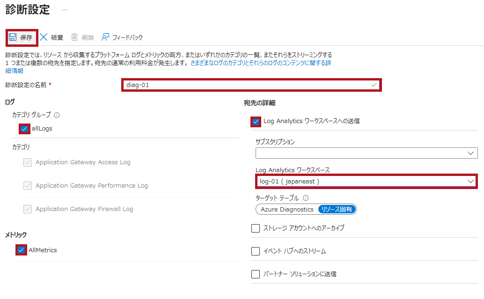The height and width of the screenshot is (299, 484).
Task: Click the delete (削除) trash icon
Action: (x=74, y=37)
